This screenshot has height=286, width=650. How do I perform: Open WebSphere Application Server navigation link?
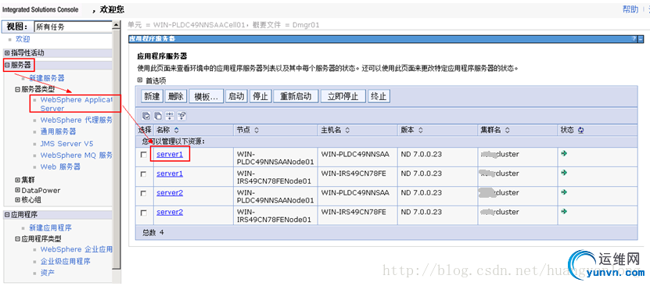coord(77,104)
